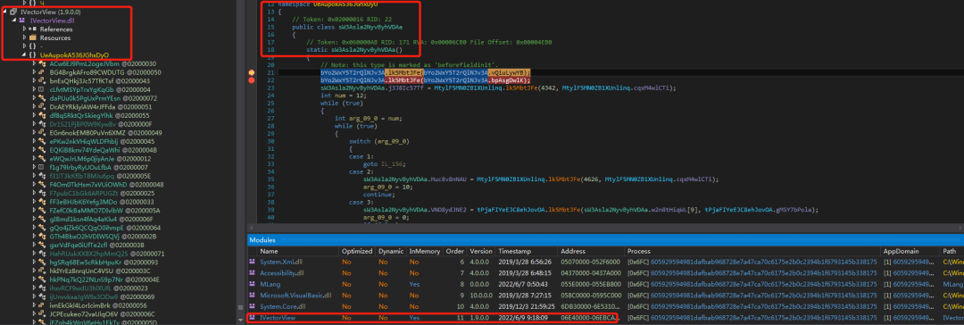Image resolution: width=964 pixels, height=325 pixels.
Task: Click class icon beside hgSRq68Ew5cRkbHpuKr
Action: pyautogui.click(x=43, y=262)
